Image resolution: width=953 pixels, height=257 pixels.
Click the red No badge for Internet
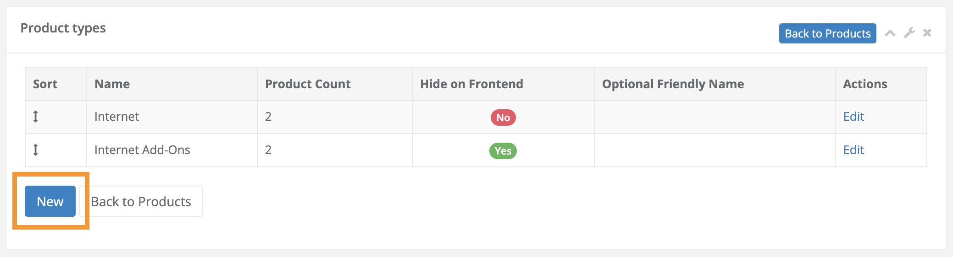pyautogui.click(x=503, y=118)
